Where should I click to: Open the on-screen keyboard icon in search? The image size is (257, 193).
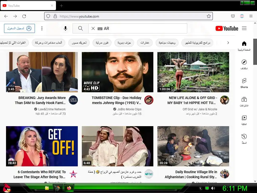pos(100,29)
